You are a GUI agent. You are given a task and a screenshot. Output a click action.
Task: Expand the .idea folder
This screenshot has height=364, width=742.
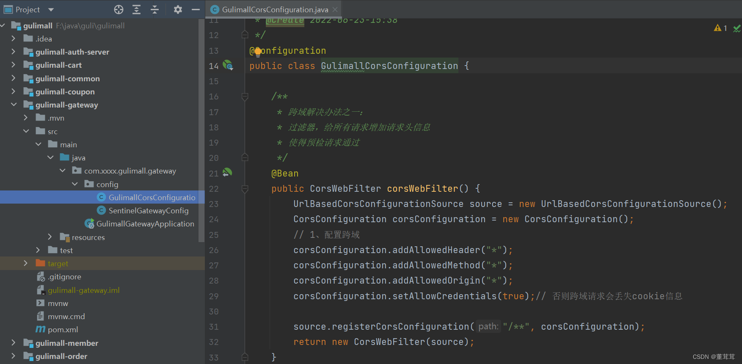[13, 39]
